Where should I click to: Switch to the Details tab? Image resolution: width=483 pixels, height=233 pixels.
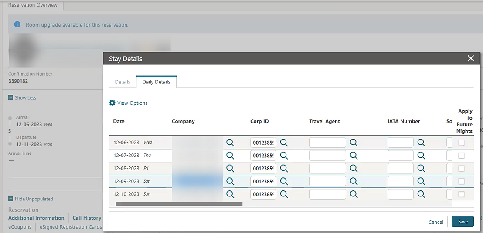pyautogui.click(x=122, y=82)
